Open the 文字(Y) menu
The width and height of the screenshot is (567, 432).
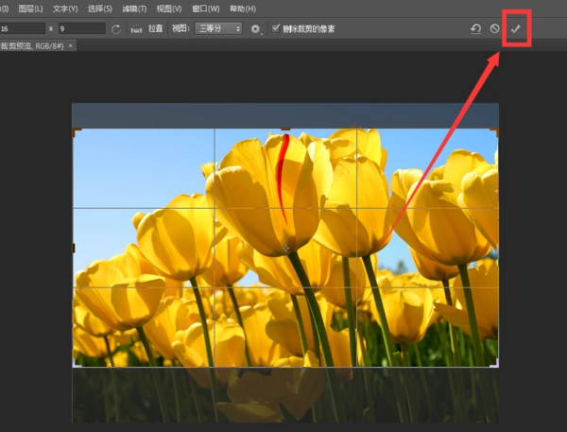coord(65,9)
